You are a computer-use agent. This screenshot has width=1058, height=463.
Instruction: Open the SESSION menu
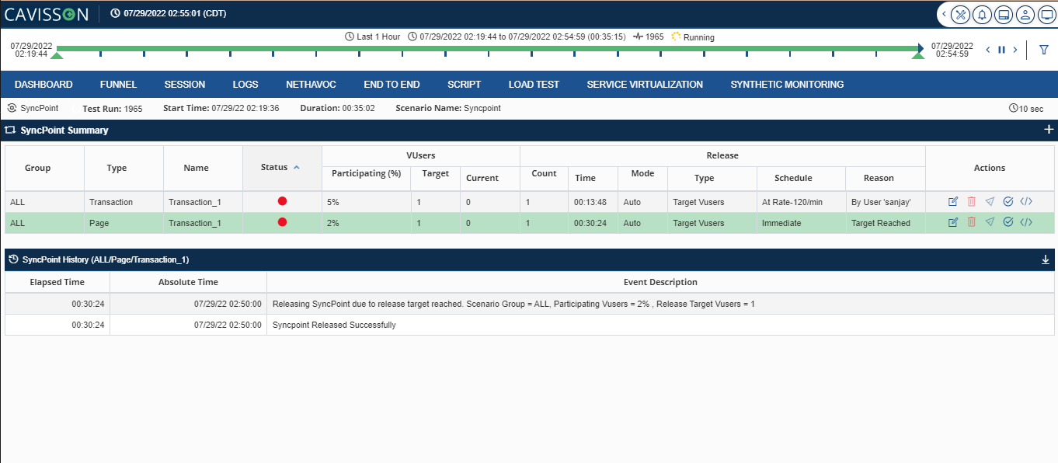pos(185,84)
